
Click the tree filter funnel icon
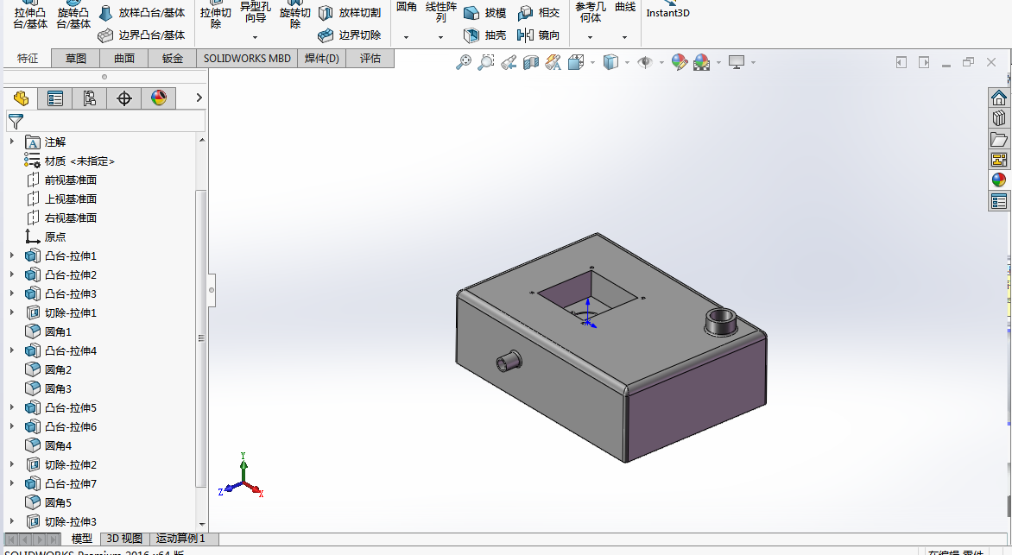click(16, 122)
